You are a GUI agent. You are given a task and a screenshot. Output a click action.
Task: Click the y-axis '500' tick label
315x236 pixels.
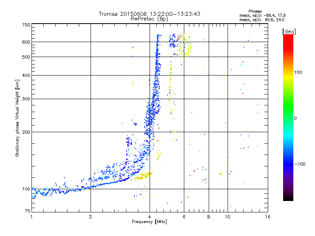pos(26,57)
